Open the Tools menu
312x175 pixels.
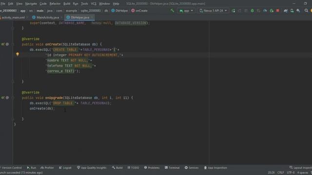pos(84,3)
